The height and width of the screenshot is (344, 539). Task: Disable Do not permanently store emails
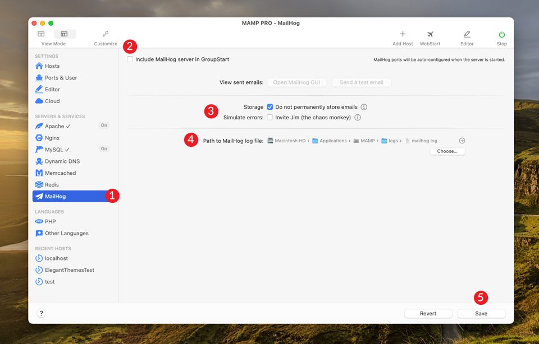click(269, 106)
